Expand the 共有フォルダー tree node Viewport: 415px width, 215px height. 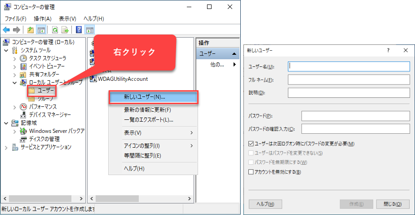15,75
